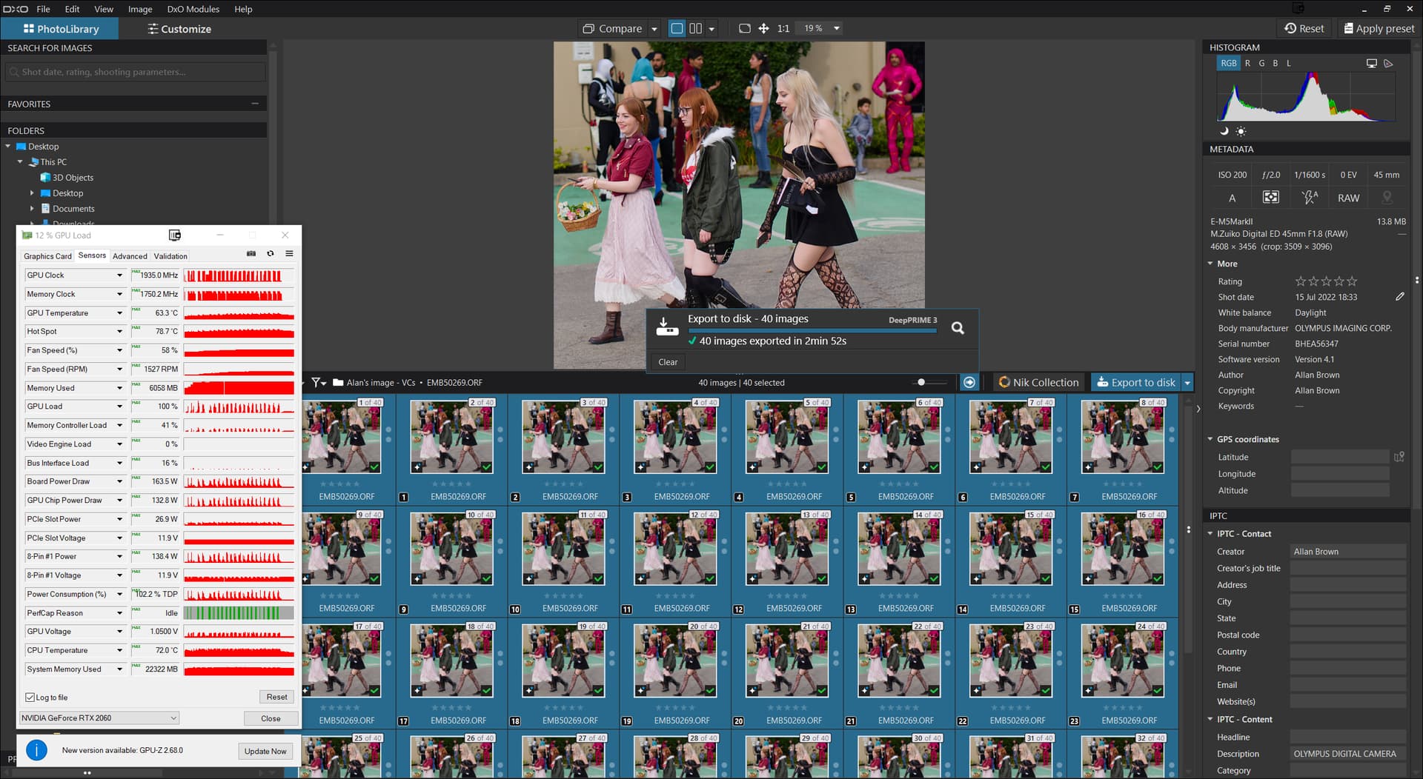This screenshot has height=779, width=1423.
Task: Click the GPU-Z refresh icon
Action: tap(271, 254)
